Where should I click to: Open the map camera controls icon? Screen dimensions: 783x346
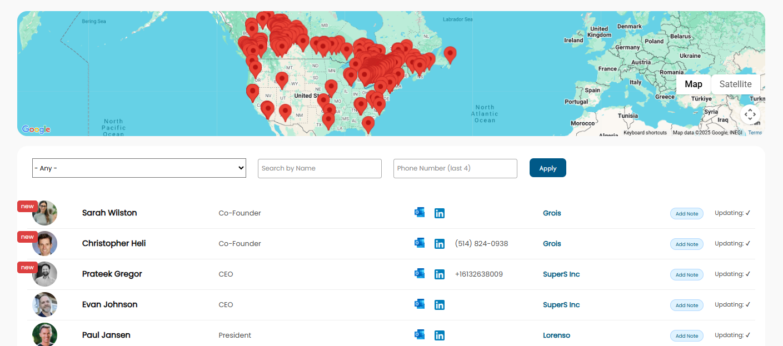[x=750, y=115]
